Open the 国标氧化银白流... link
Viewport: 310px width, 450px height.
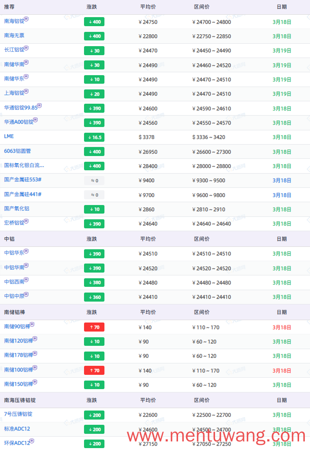24,166
